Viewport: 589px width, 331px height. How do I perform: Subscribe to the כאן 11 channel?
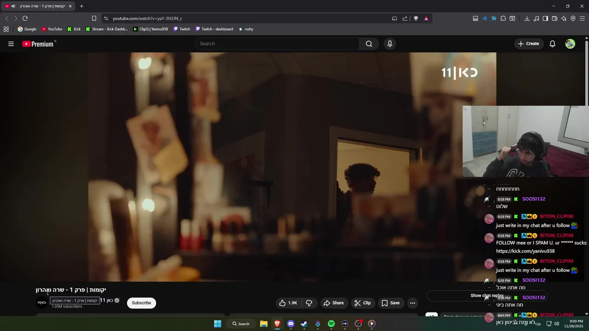click(141, 303)
